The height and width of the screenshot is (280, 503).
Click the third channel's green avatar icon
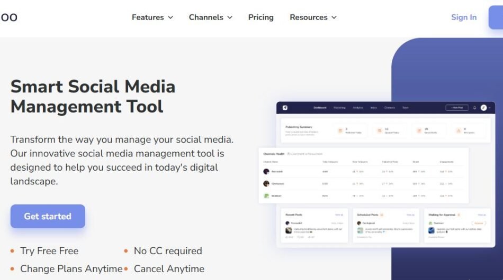tap(266, 195)
